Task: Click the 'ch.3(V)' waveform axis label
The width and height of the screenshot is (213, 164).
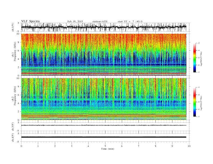Action: pyautogui.click(x=13, y=127)
